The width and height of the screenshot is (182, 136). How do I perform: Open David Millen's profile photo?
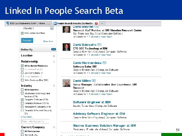66,83
